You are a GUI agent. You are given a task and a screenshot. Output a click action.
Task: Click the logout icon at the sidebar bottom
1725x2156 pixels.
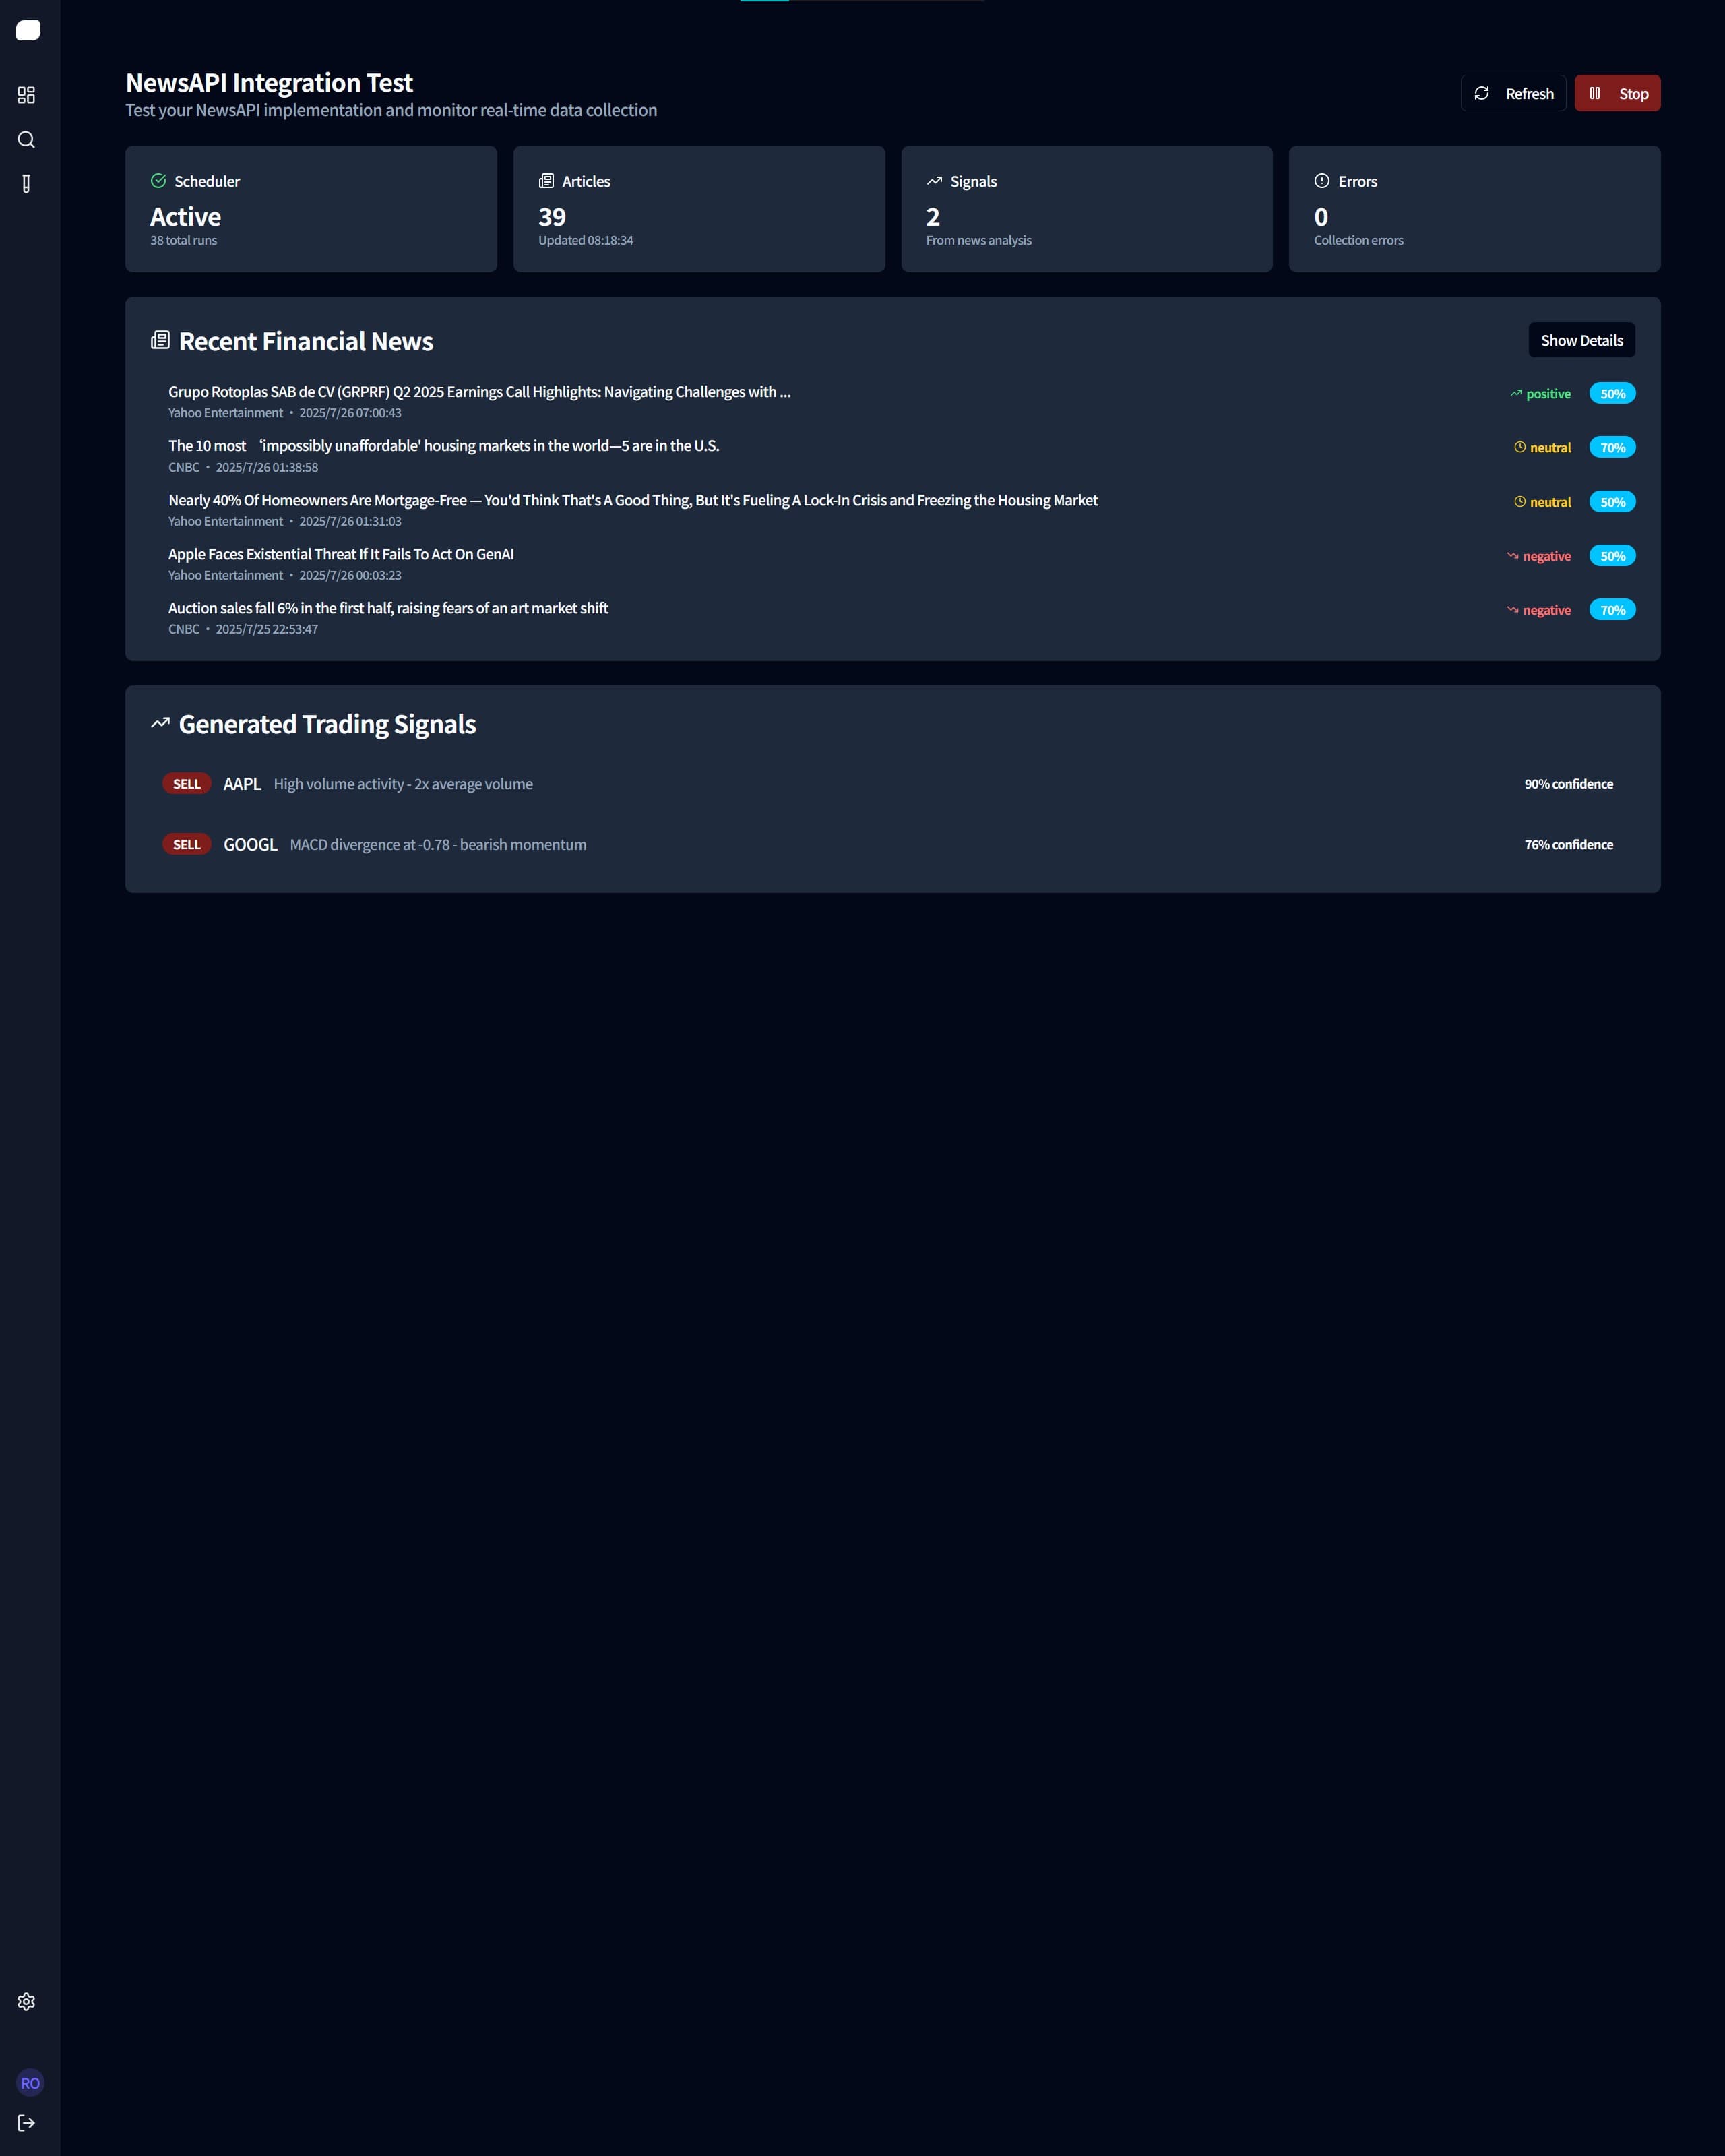(27, 2123)
